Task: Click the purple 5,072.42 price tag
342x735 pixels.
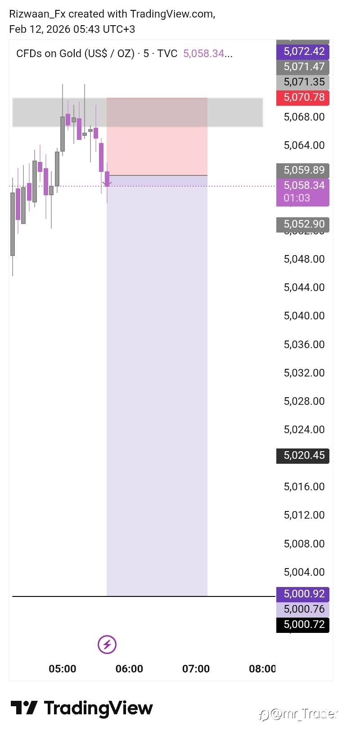Action: (303, 51)
